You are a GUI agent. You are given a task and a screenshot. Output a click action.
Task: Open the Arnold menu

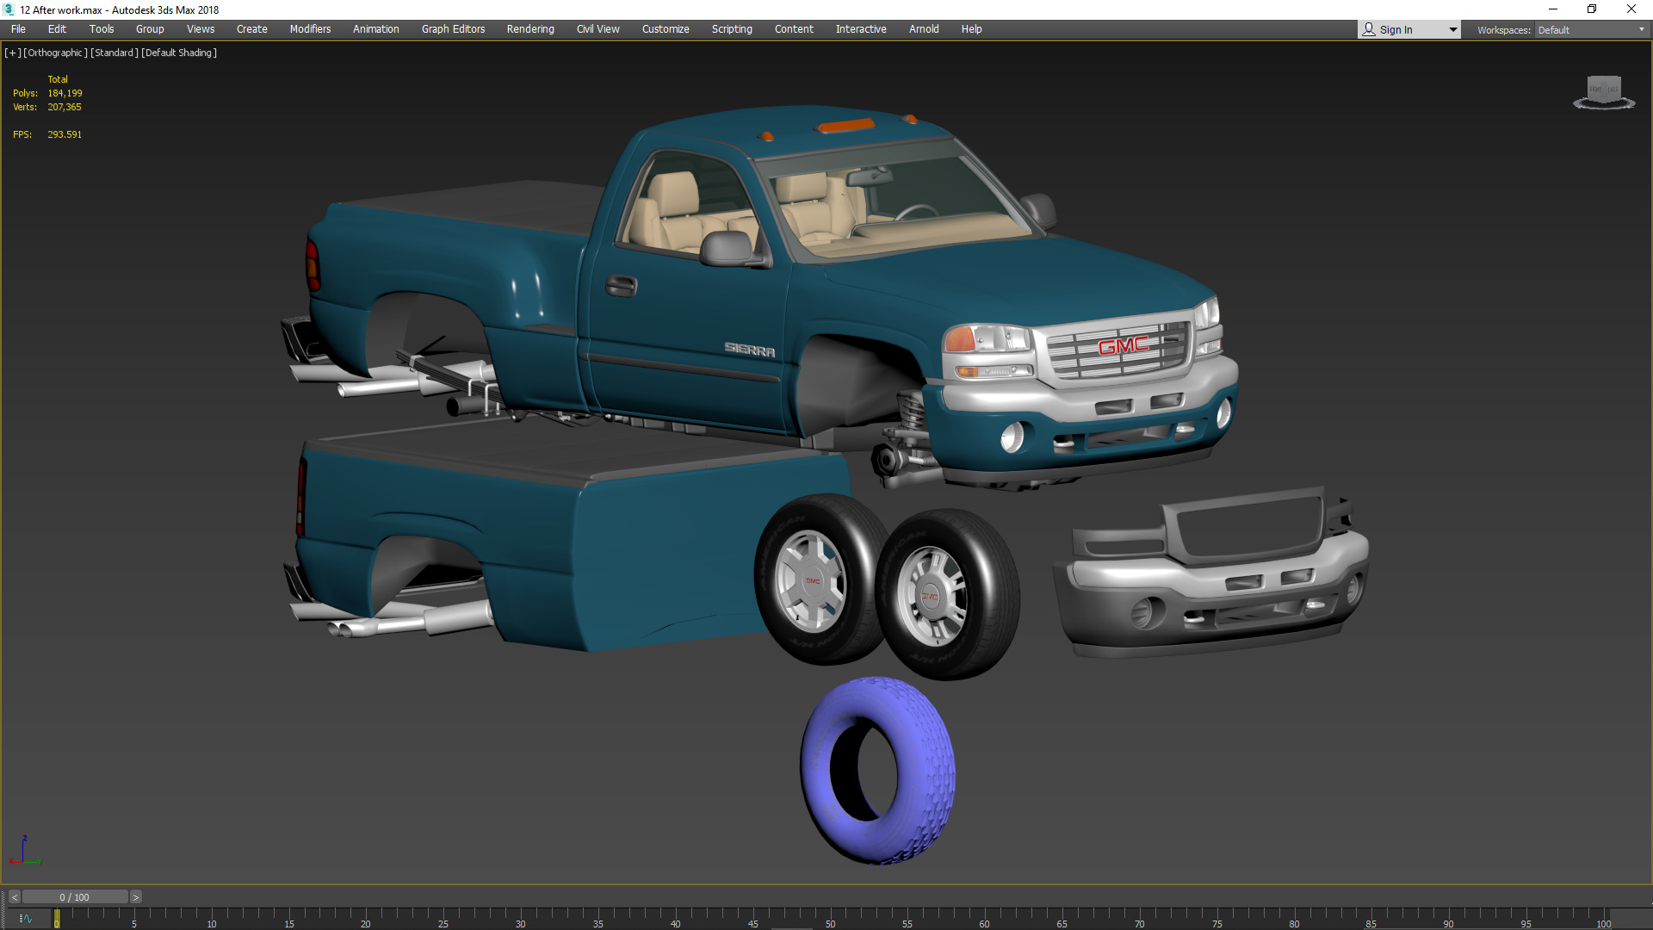[x=924, y=29]
